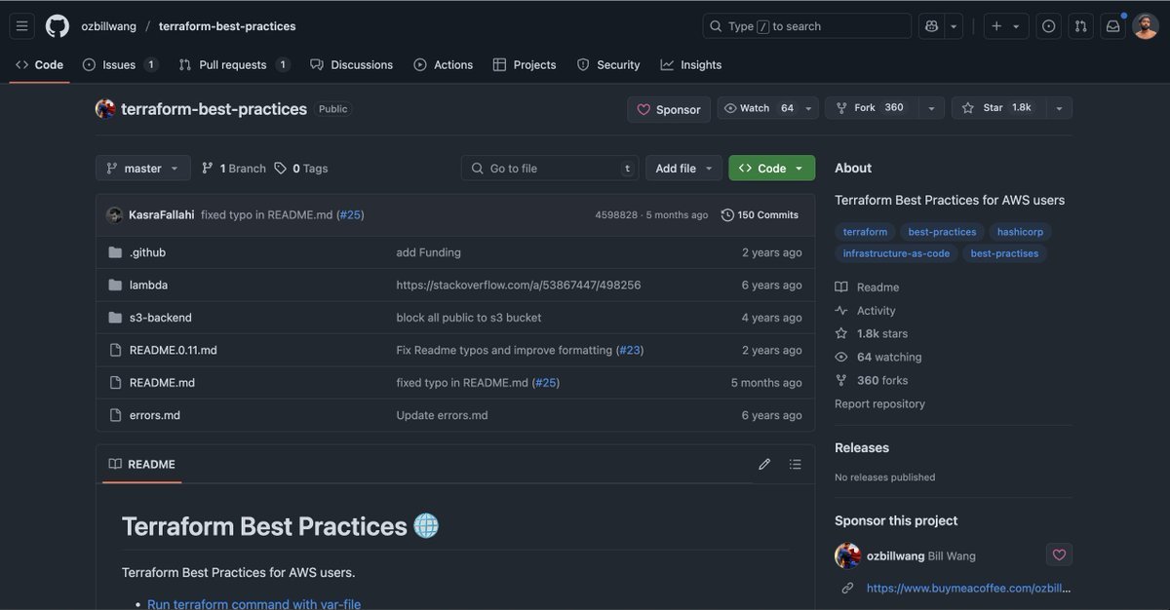Open the Activity link in About
Screen dimensions: 1170x610
(866, 311)
